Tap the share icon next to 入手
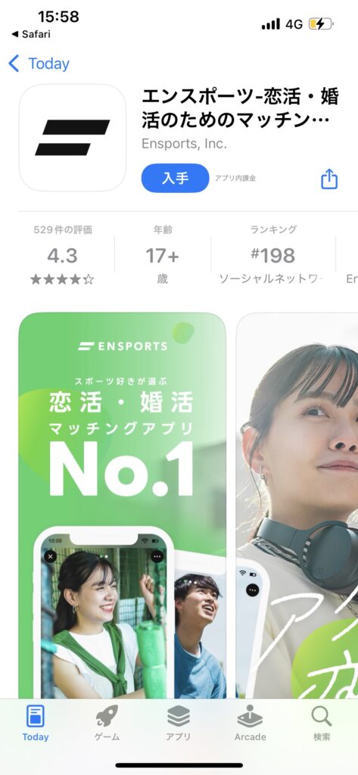 point(328,179)
